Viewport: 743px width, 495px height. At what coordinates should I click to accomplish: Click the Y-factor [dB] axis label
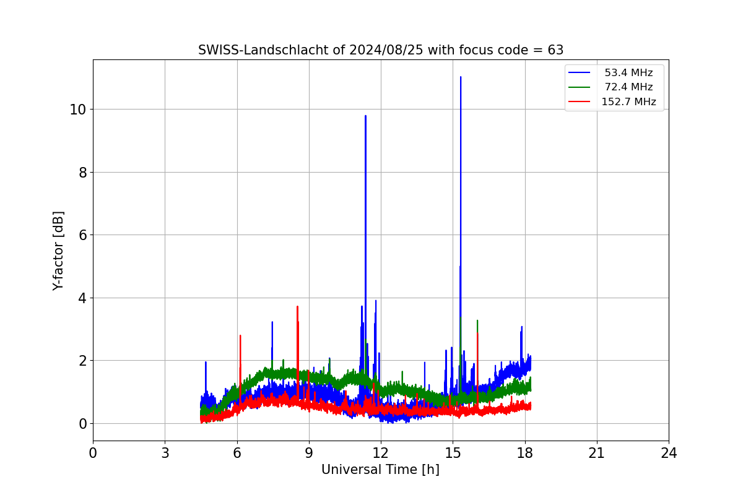point(58,251)
